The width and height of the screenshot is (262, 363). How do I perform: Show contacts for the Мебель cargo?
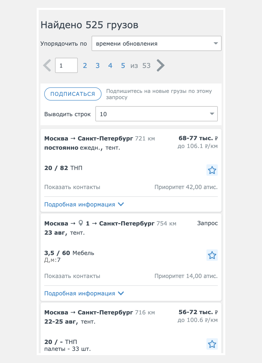pos(72,276)
